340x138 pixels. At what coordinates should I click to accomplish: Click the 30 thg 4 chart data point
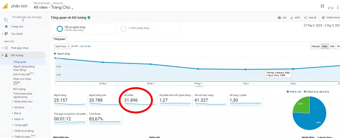pyautogui.click(x=198, y=69)
